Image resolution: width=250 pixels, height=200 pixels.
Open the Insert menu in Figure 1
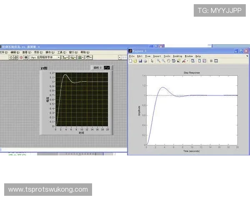[x=157, y=56]
